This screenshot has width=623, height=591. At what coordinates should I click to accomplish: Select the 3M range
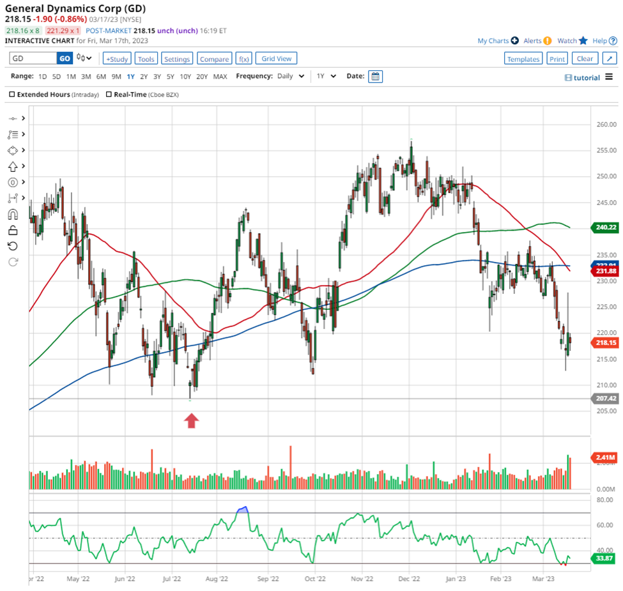click(86, 76)
